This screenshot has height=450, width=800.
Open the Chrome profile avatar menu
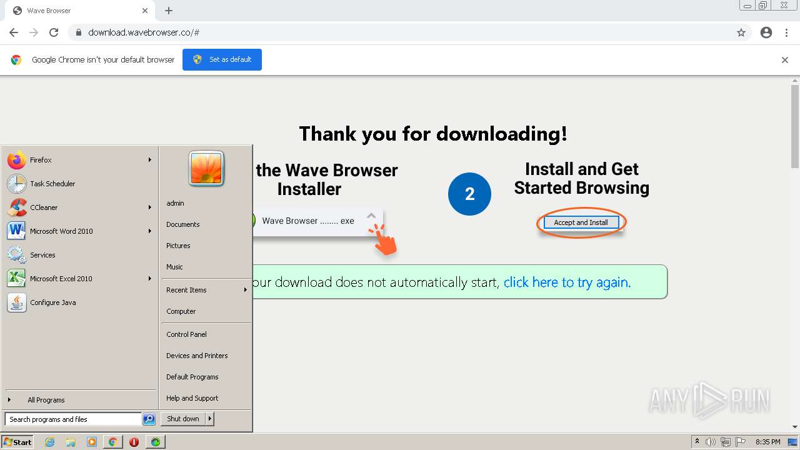coord(766,32)
